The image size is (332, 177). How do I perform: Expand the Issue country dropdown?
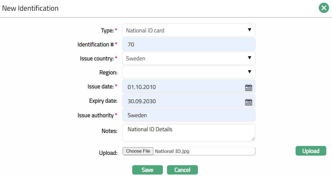coord(189,58)
